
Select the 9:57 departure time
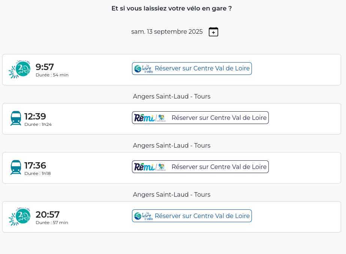pyautogui.click(x=45, y=67)
